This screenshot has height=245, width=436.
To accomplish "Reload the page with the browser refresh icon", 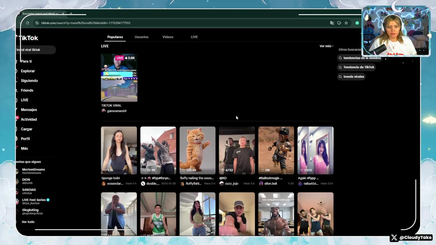I will [27, 23].
